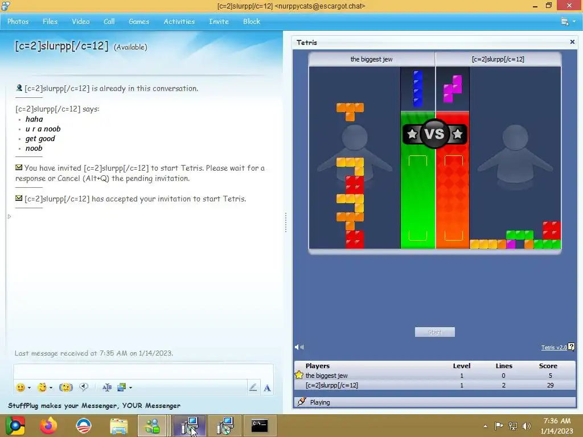Click the volume speaker tray icon
This screenshot has height=437, width=583.
[526, 426]
